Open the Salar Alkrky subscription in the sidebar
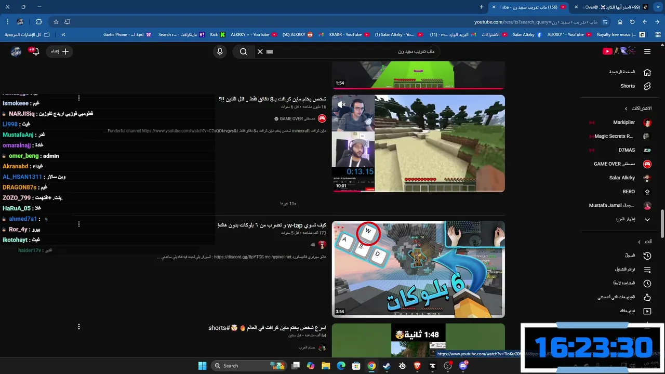The height and width of the screenshot is (374, 665). click(x=630, y=178)
